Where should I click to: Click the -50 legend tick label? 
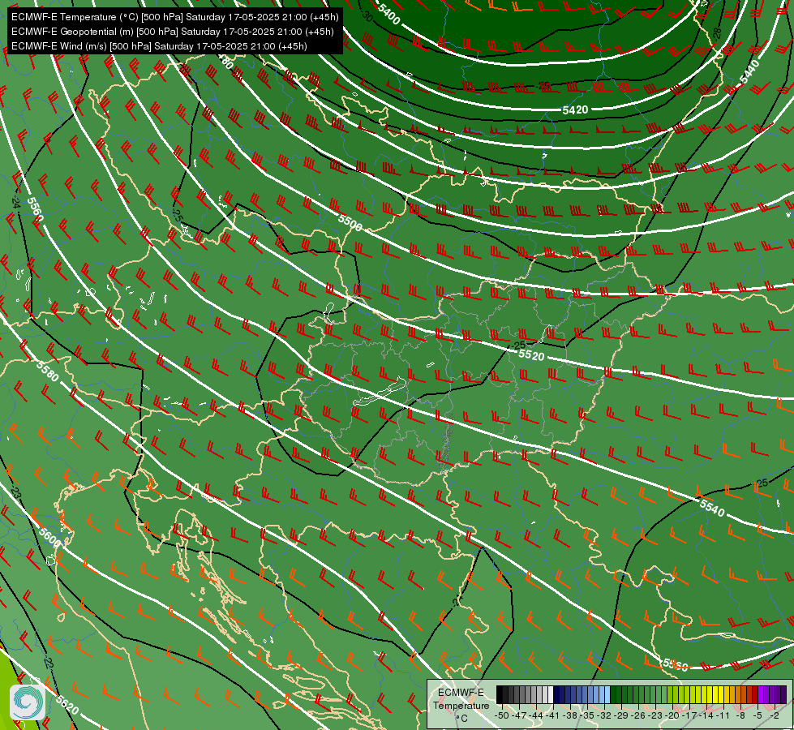click(x=502, y=716)
